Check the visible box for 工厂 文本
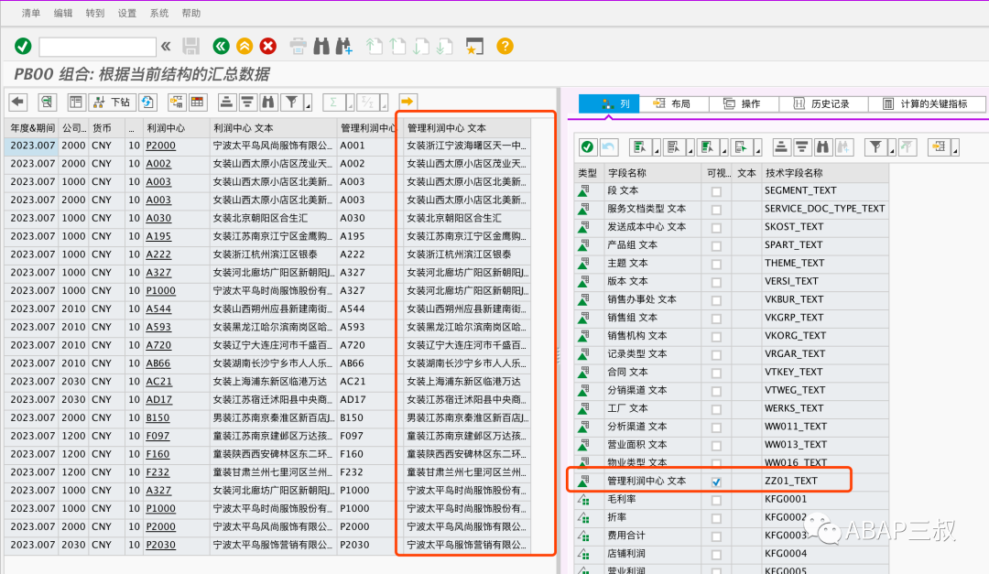Screen dimensions: 989x574 716,409
